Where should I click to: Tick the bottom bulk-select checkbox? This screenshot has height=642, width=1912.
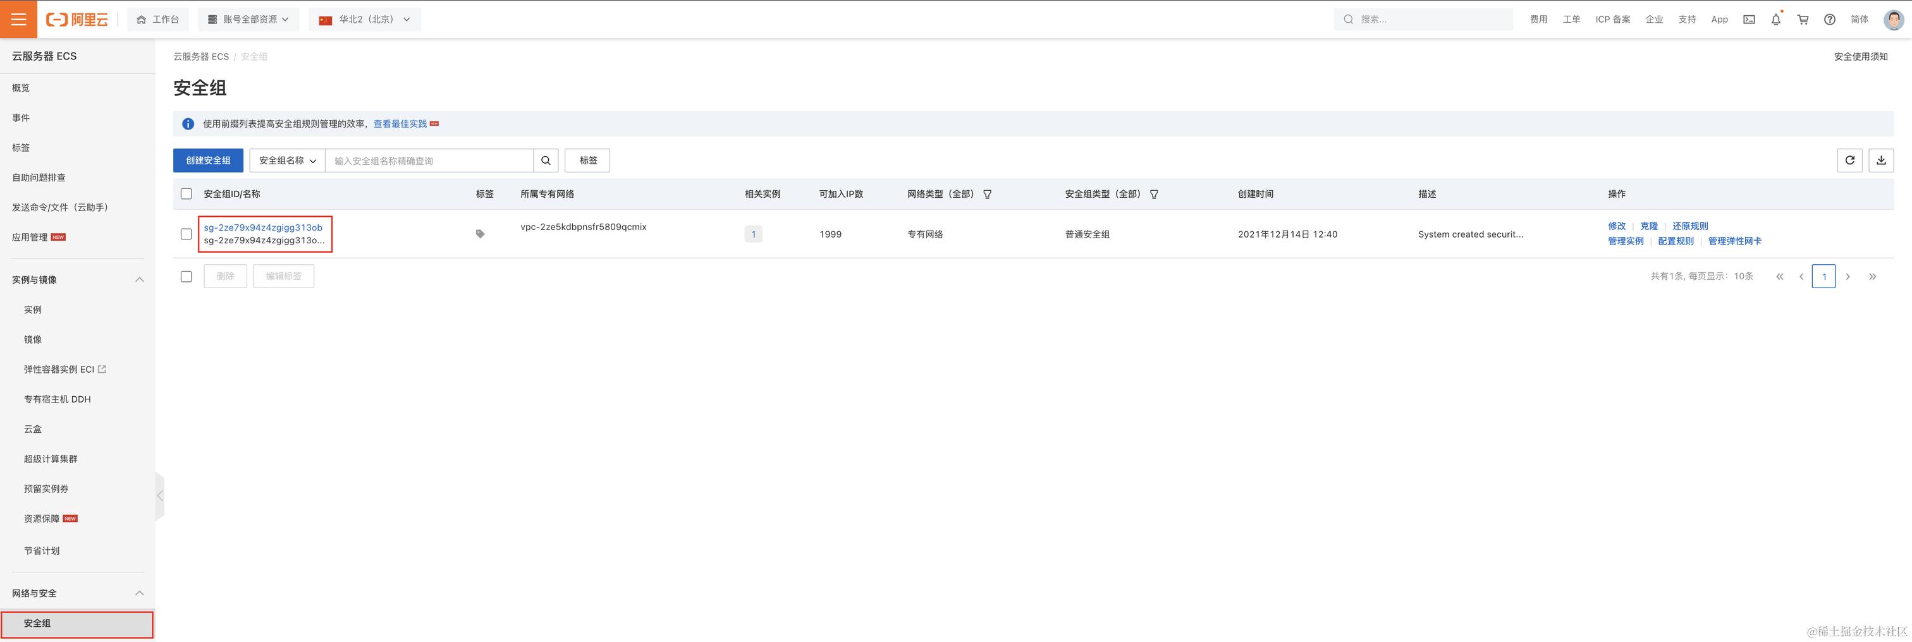(187, 276)
